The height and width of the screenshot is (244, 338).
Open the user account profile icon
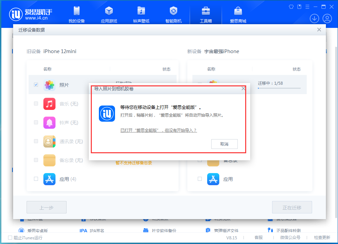click(327, 18)
